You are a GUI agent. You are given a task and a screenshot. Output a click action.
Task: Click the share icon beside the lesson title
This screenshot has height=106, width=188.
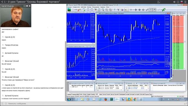(2, 2)
